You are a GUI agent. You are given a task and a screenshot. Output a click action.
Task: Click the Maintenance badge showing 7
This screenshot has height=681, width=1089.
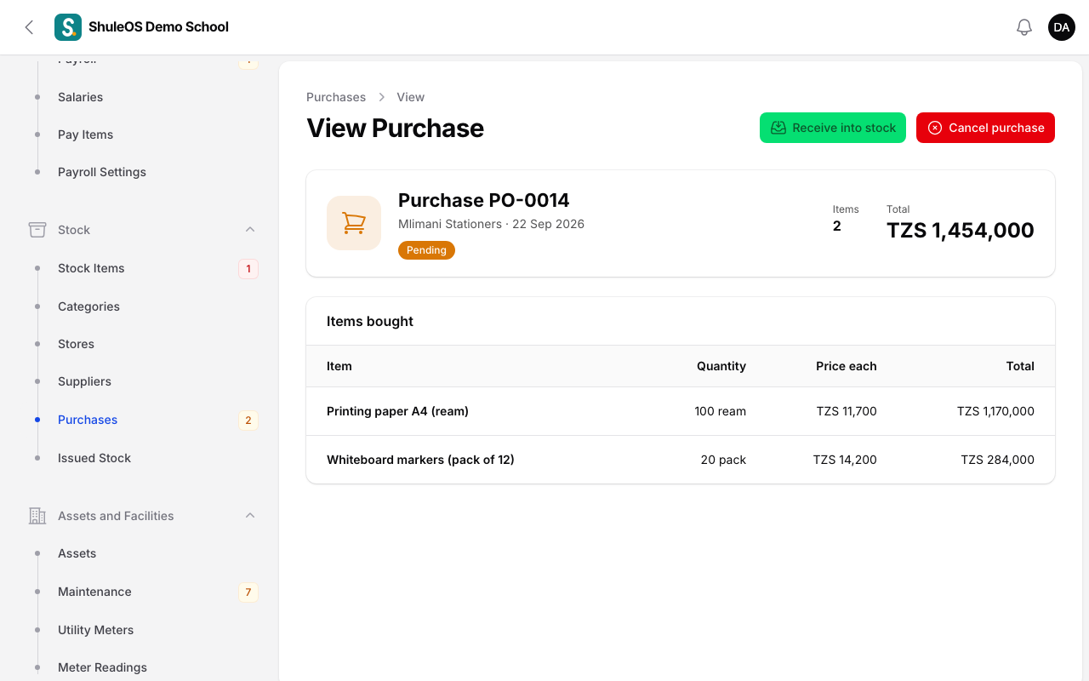pos(248,592)
